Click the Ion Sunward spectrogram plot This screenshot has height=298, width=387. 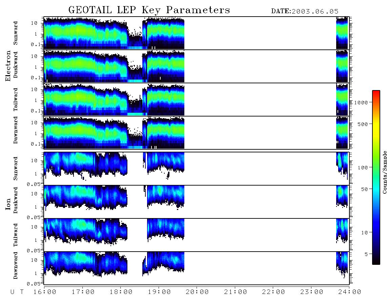pos(197,169)
